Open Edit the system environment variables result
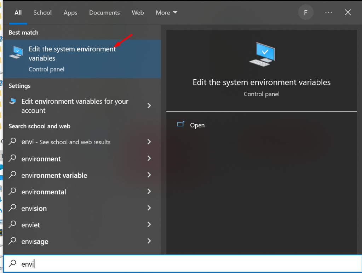The image size is (362, 273). pyautogui.click(x=72, y=54)
